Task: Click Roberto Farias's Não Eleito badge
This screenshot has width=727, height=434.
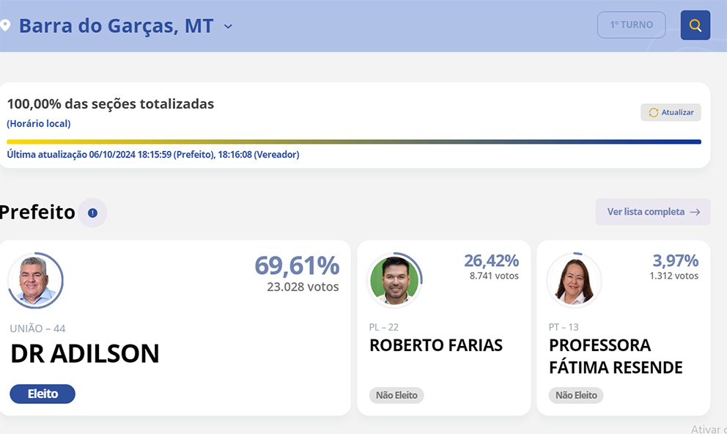Action: point(396,395)
